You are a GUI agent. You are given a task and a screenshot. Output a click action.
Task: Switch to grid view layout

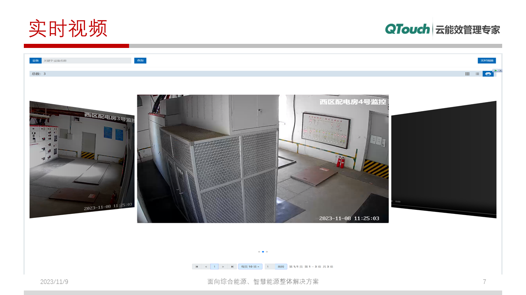click(x=467, y=74)
